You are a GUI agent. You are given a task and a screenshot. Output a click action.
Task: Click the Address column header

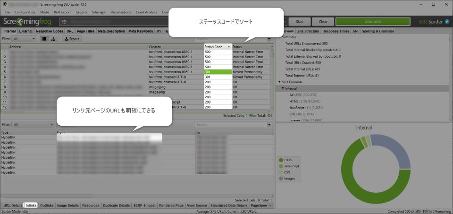77,47
